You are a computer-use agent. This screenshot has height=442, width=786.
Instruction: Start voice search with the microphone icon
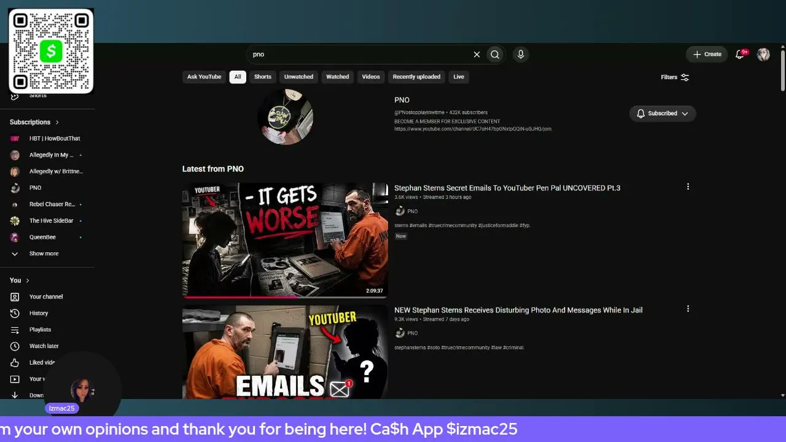click(x=521, y=55)
